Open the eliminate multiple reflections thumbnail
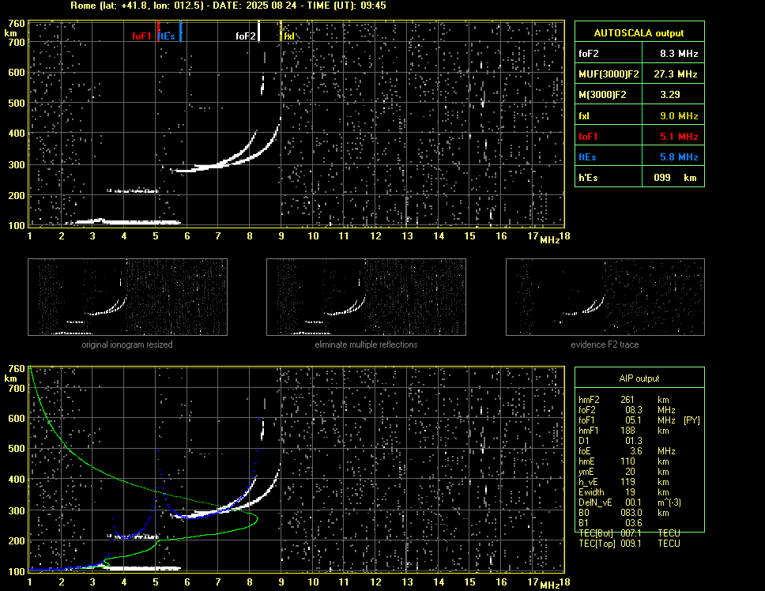The height and width of the screenshot is (591, 765). [x=366, y=297]
